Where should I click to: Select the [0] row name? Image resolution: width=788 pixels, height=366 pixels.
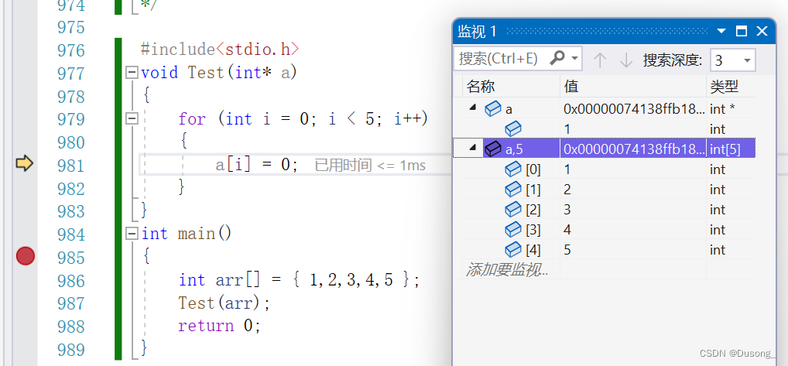(533, 169)
